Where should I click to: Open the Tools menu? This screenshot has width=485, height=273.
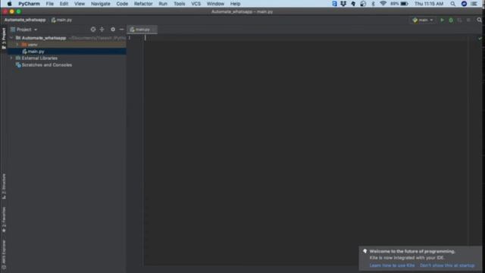[180, 4]
